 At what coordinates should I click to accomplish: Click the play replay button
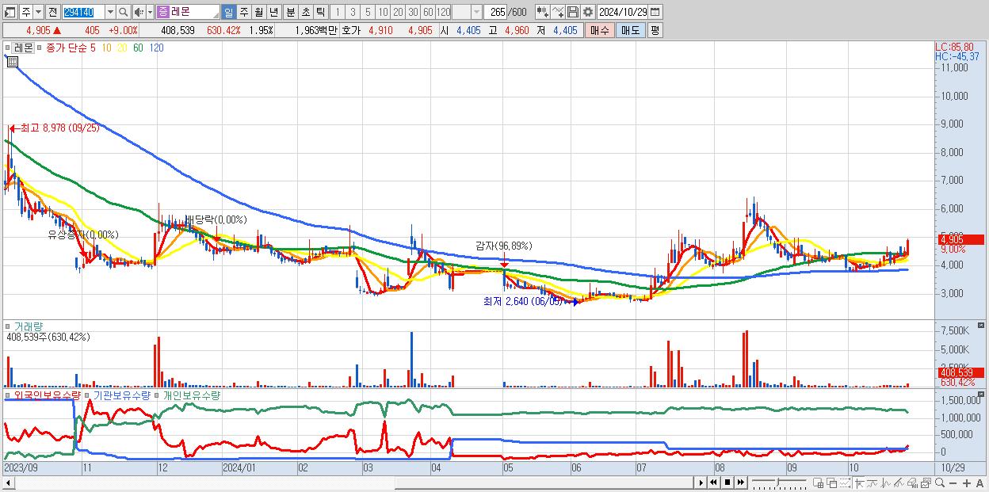pos(701,482)
